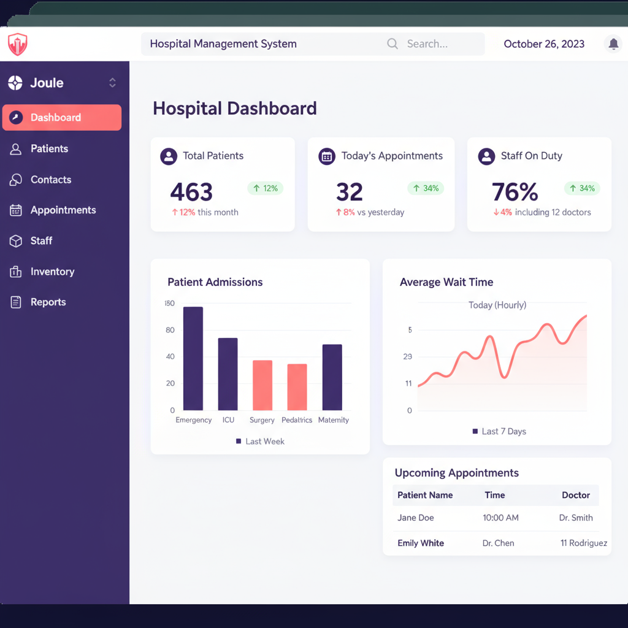Click the Staff On Duty person icon
Viewport: 628px width, 628px height.
(486, 156)
